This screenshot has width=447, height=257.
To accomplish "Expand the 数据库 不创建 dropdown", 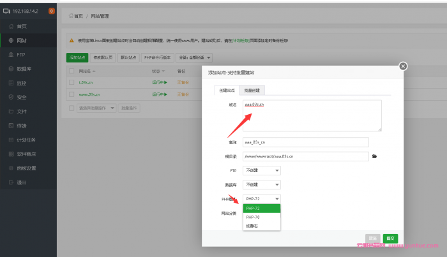I will point(262,184).
